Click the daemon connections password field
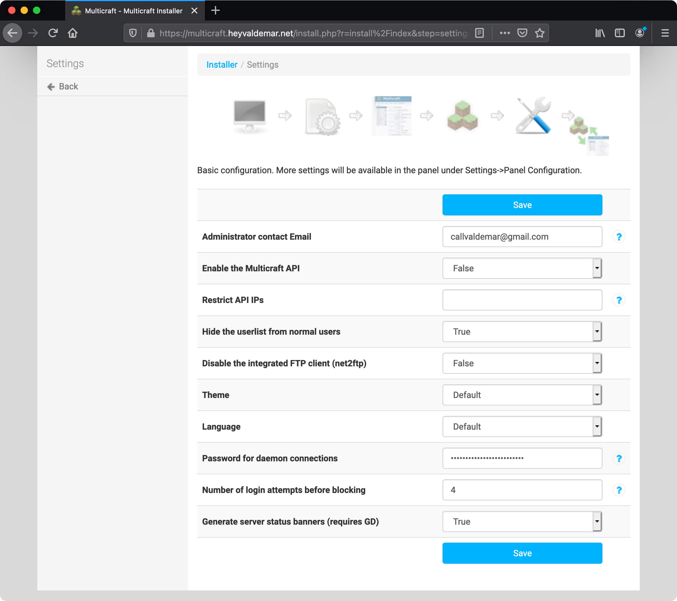This screenshot has width=677, height=601. [x=522, y=458]
